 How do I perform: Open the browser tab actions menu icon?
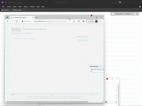tap(7, 18)
